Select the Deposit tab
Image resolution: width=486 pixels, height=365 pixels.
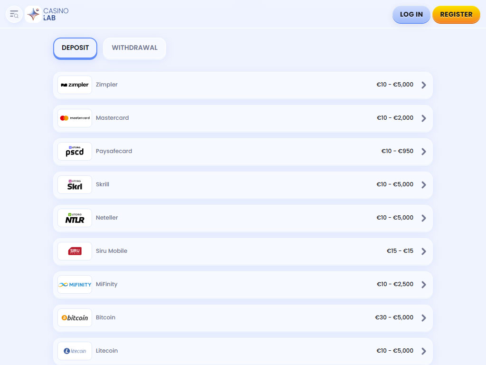pos(75,48)
